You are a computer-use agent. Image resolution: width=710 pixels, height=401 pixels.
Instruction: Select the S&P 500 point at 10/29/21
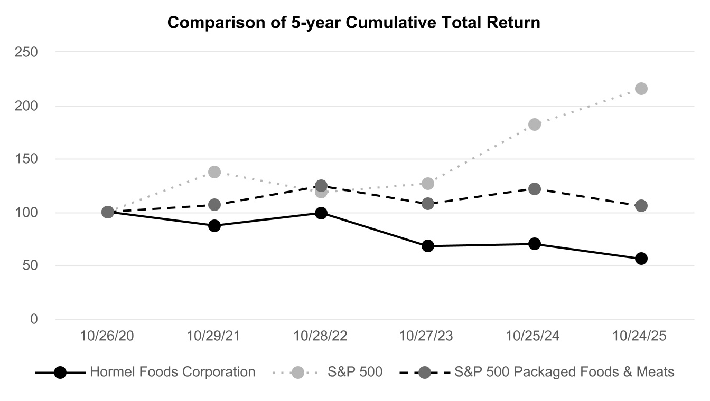(x=214, y=172)
